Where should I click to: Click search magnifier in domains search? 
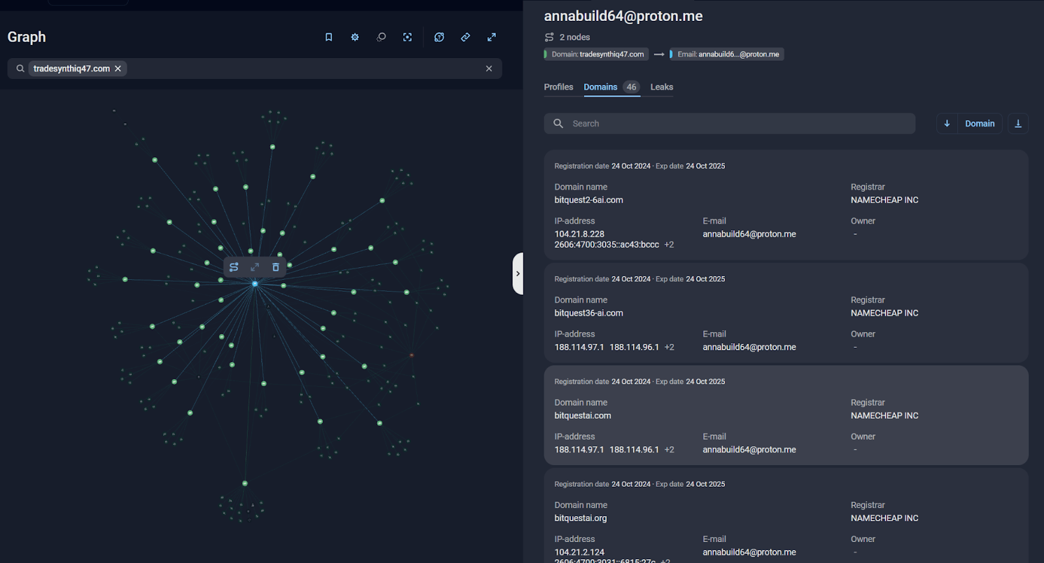(x=558, y=123)
